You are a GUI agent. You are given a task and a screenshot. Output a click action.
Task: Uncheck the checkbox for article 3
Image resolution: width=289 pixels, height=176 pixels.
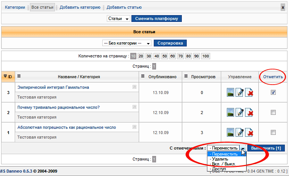pyautogui.click(x=273, y=92)
